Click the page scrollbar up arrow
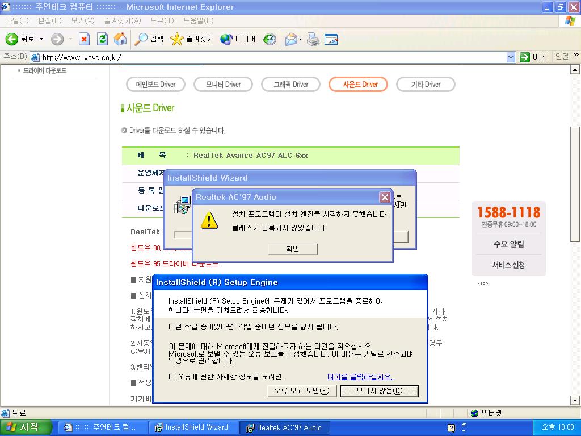 (575, 69)
